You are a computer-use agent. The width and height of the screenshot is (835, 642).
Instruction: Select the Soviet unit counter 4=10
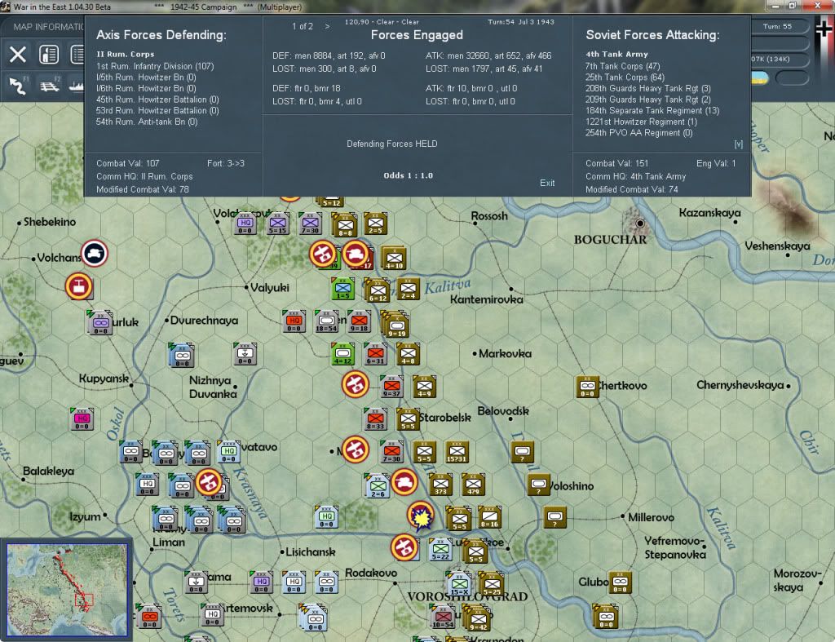point(394,259)
